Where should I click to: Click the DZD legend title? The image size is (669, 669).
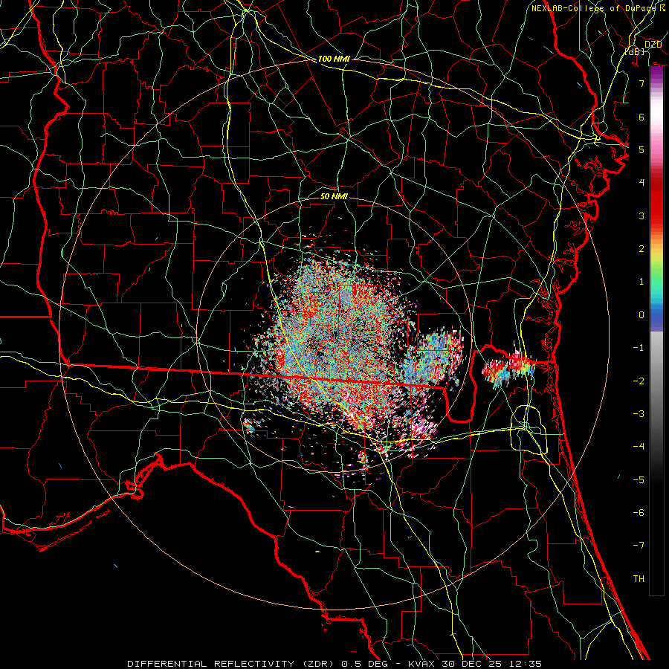tap(653, 45)
